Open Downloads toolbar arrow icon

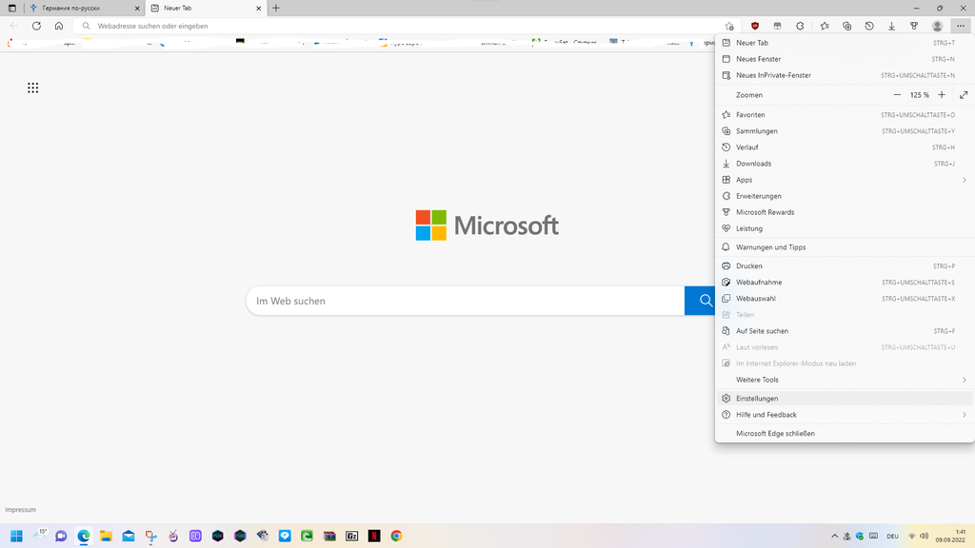[891, 26]
